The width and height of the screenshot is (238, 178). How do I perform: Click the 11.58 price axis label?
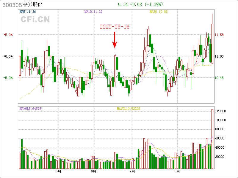tap(219, 35)
